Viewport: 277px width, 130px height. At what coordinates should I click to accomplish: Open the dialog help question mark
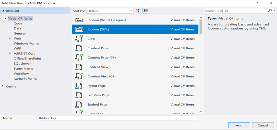257,3
